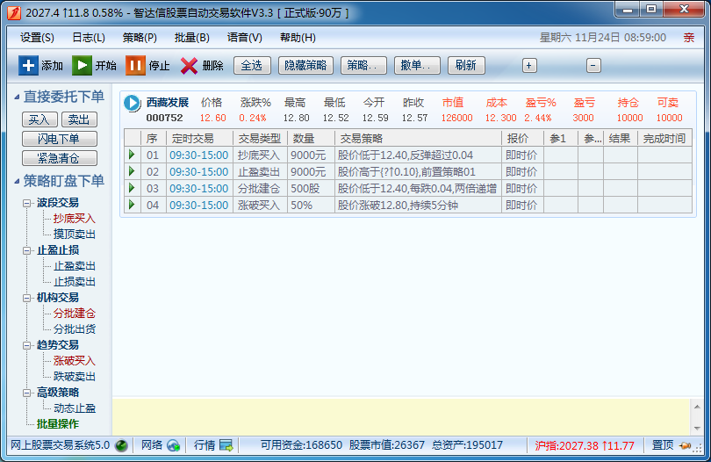Click the app logo icon in title bar
711x462 pixels.
click(14, 12)
